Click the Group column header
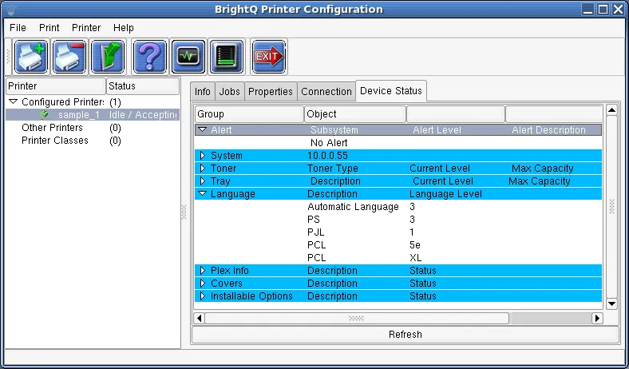This screenshot has width=629, height=369. click(249, 114)
